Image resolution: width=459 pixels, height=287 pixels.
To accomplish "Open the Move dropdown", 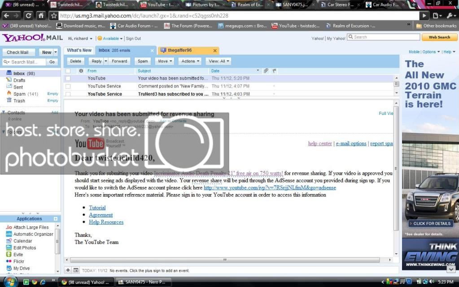I will coord(165,61).
